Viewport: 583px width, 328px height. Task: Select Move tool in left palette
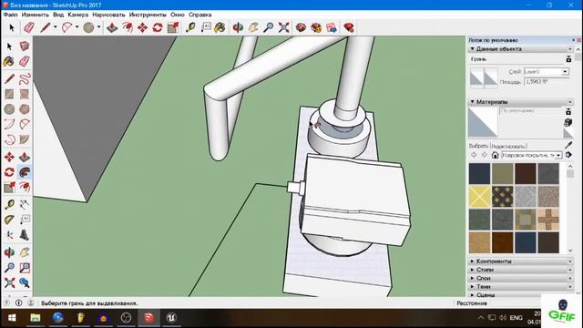coord(9,157)
